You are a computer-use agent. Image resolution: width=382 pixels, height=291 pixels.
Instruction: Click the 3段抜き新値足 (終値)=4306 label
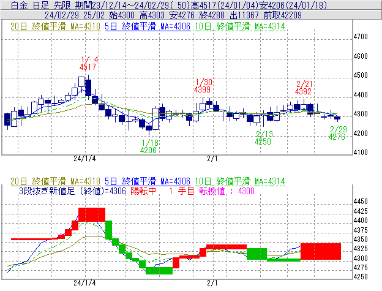72,191
